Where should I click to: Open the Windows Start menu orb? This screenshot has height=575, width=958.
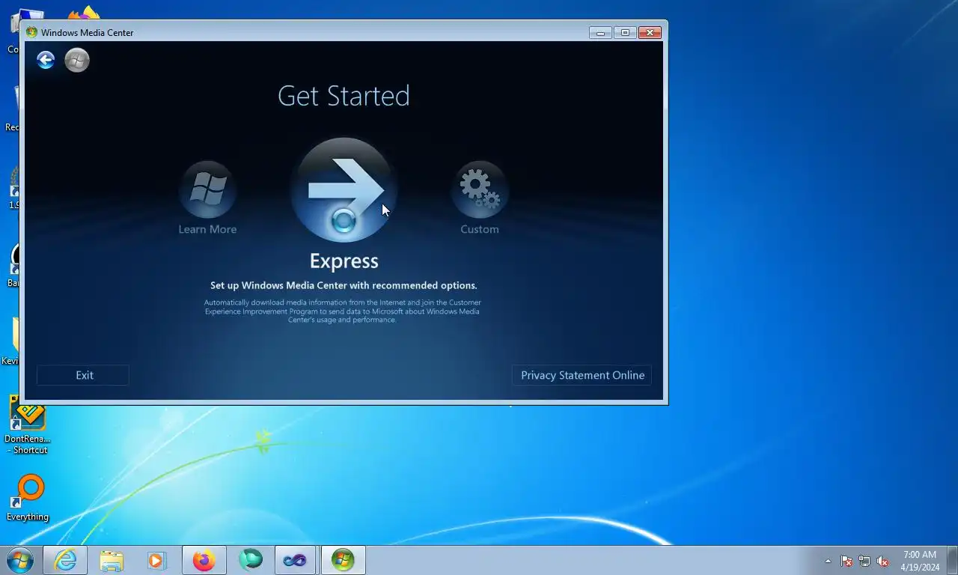(x=20, y=560)
